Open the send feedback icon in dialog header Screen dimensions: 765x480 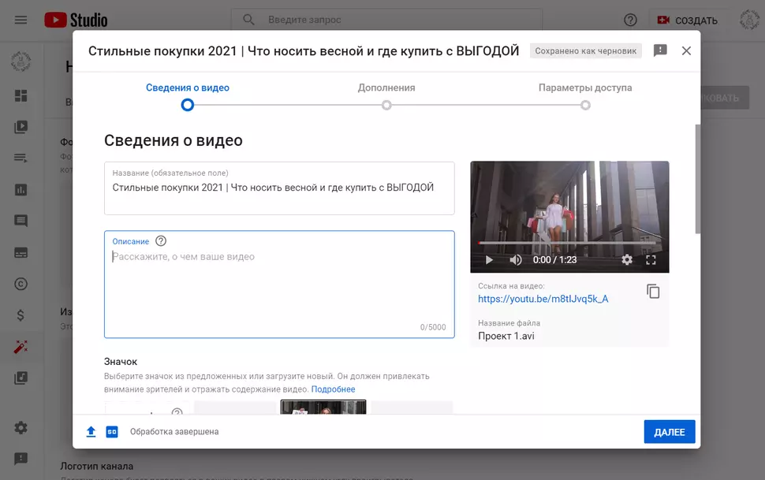pyautogui.click(x=660, y=50)
